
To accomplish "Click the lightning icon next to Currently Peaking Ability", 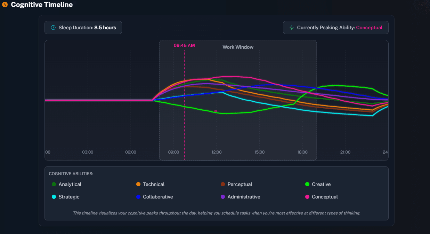I will [291, 27].
